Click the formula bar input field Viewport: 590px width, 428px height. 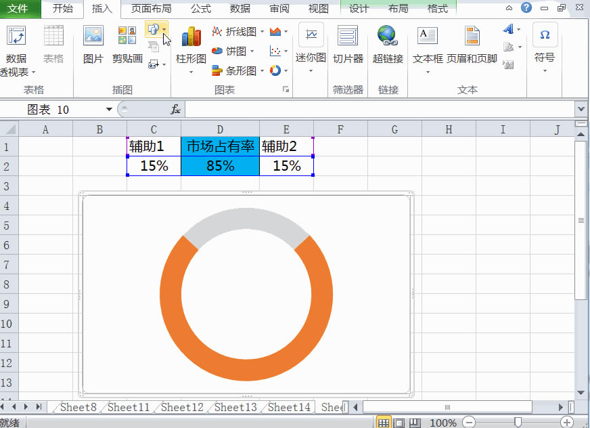click(380, 109)
